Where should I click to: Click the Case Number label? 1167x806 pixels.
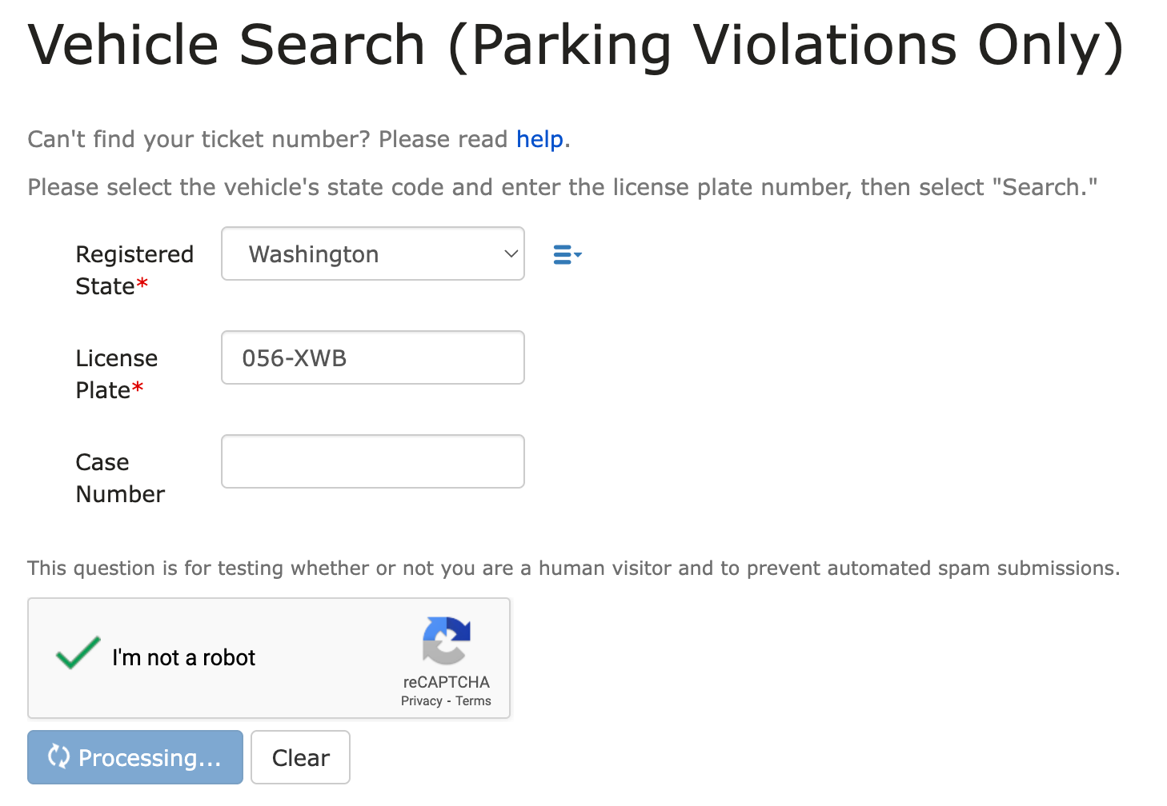pyautogui.click(x=120, y=477)
